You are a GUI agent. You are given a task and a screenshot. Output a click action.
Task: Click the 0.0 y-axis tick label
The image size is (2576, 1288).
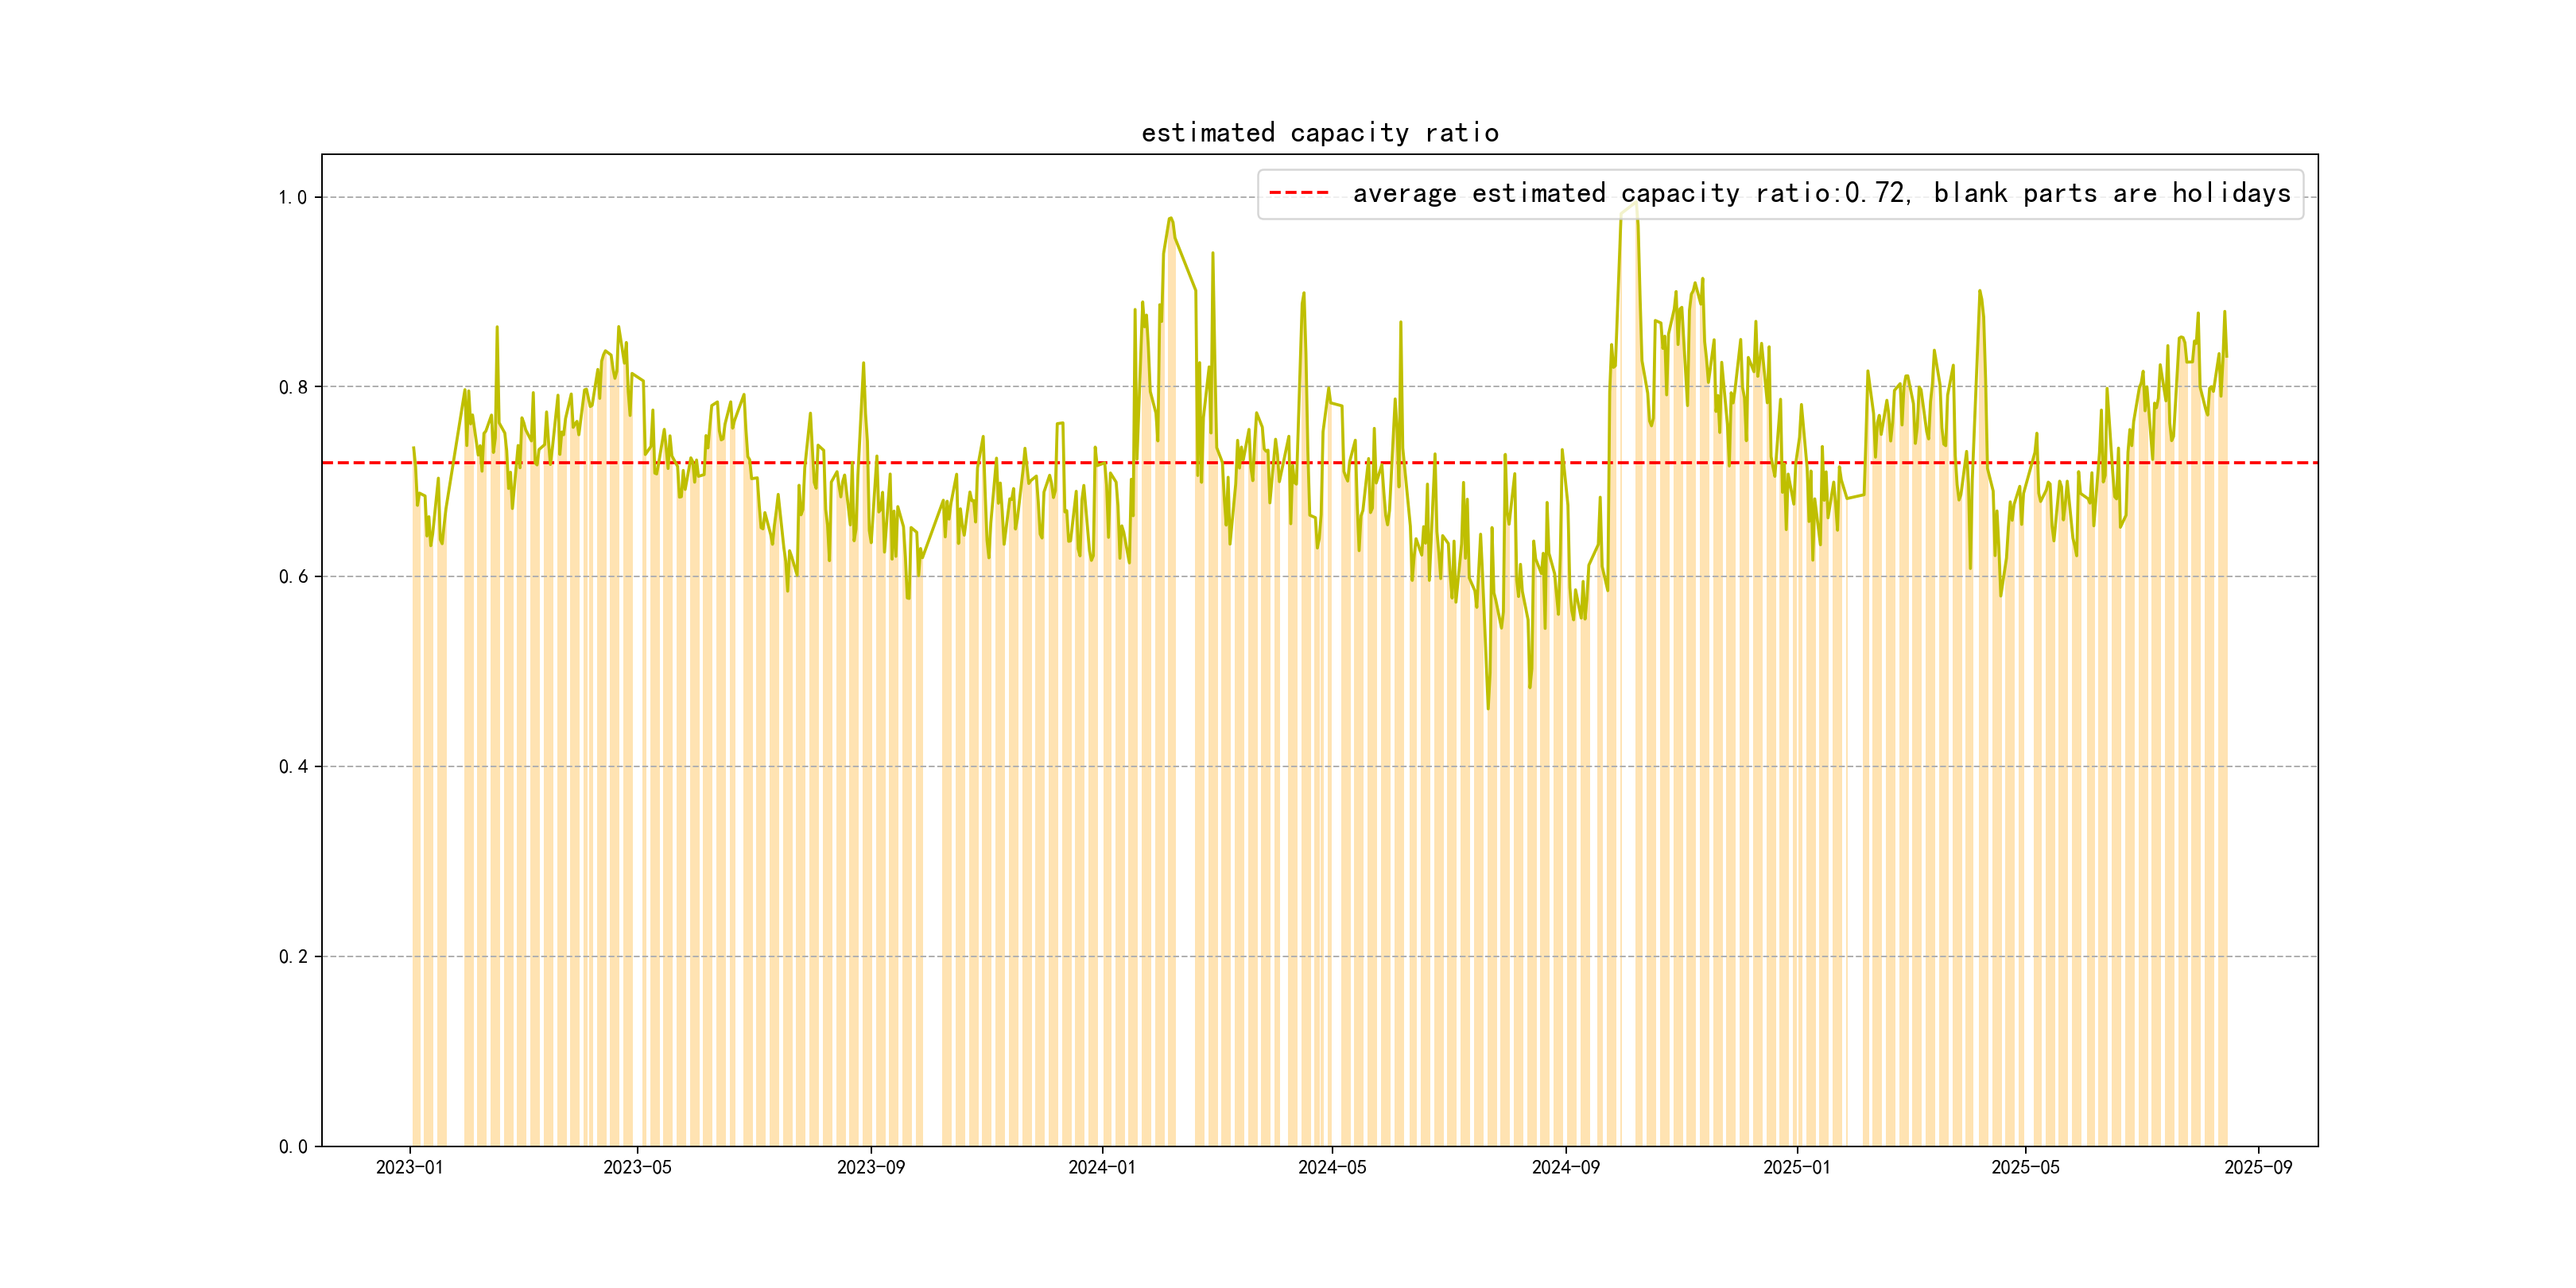[292, 1147]
